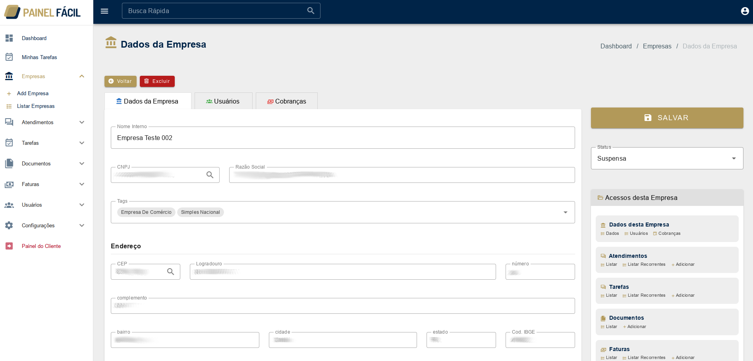Click the Empresa De Comércio tag chip
The width and height of the screenshot is (753, 361).
tap(146, 212)
